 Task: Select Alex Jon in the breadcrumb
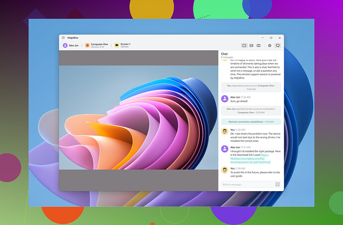click(x=74, y=45)
